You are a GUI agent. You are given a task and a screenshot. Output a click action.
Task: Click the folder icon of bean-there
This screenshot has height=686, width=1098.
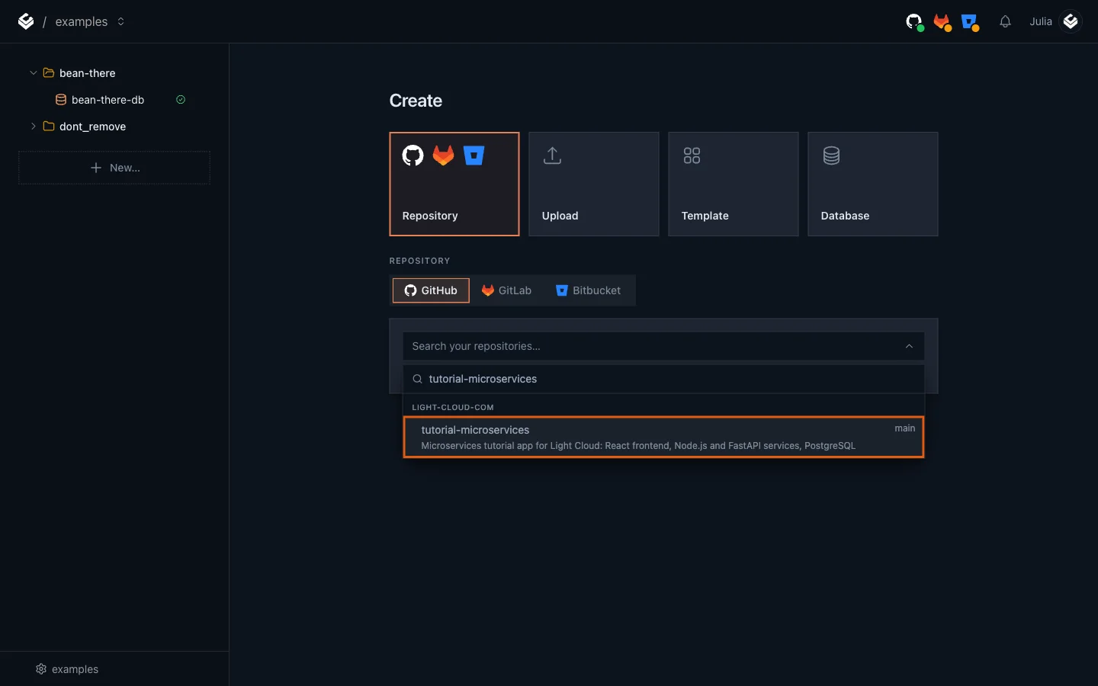(x=49, y=73)
